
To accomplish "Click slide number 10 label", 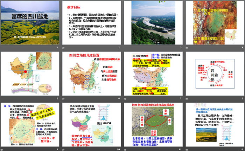I will (118, 150).
